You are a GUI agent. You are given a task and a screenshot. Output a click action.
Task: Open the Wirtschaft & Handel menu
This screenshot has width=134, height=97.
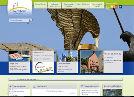click(97, 5)
